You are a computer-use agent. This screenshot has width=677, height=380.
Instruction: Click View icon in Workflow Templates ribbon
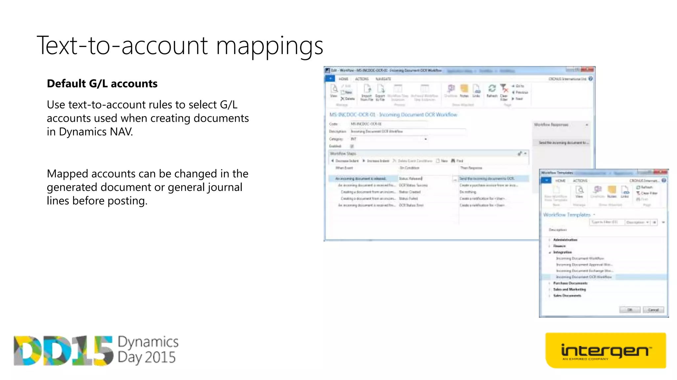tap(579, 192)
